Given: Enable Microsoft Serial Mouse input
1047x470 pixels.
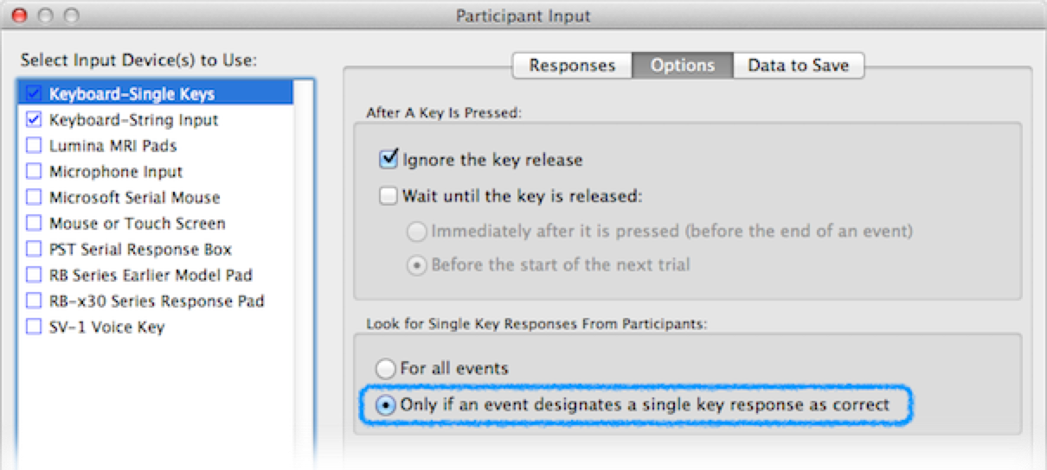Looking at the screenshot, I should pos(34,198).
